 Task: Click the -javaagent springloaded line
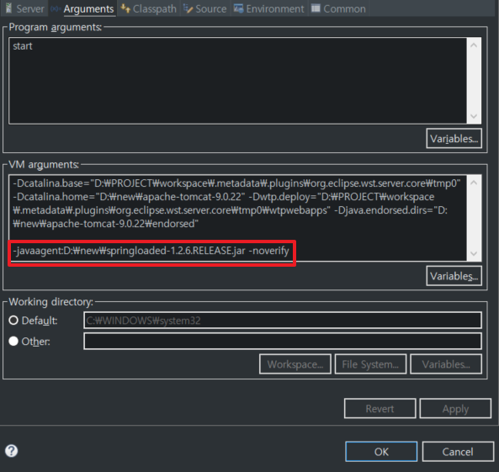151,251
